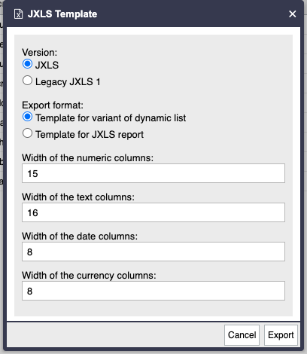307x354 pixels.
Task: Select the JXLS version radio button
Action: 27,64
